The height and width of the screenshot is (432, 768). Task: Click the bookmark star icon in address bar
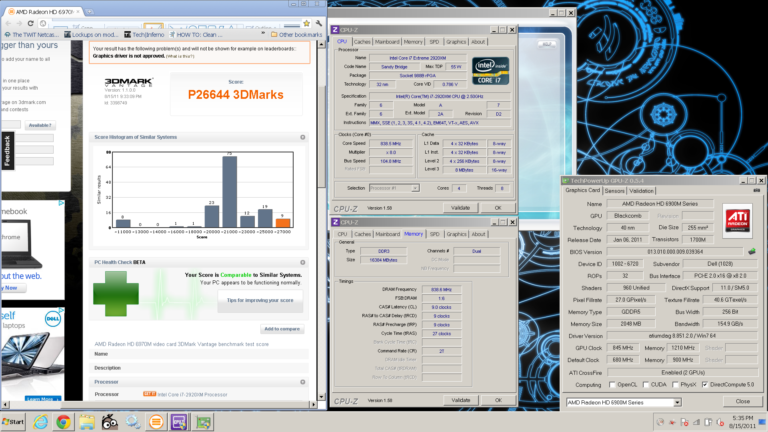306,24
